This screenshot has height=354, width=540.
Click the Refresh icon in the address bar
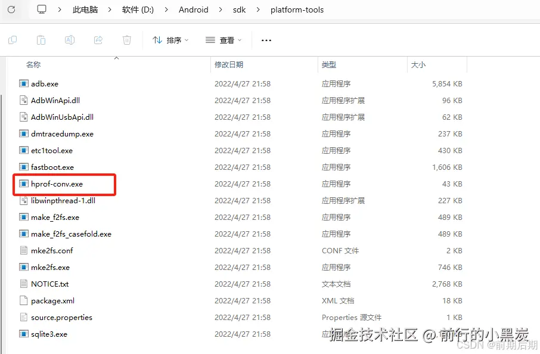12,10
